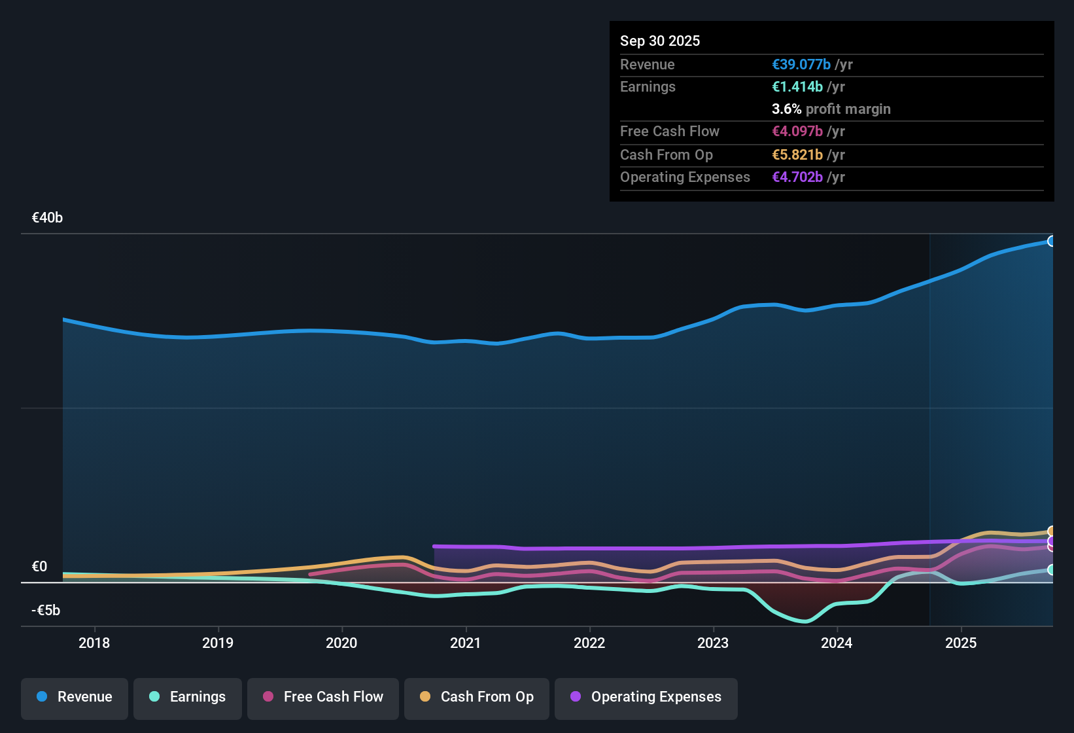Viewport: 1074px width, 733px height.
Task: Click the orange Cash From Op legend dot
Action: [426, 697]
